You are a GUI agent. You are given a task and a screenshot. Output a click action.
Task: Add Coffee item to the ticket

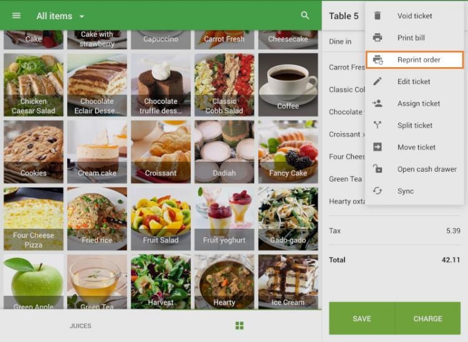point(288,85)
